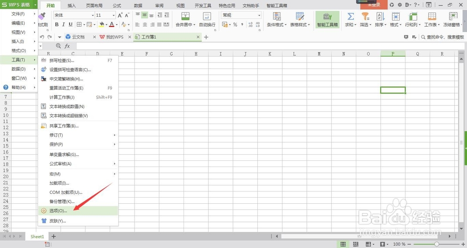Open the font size dropdown
The image size is (467, 248).
coord(113,15)
